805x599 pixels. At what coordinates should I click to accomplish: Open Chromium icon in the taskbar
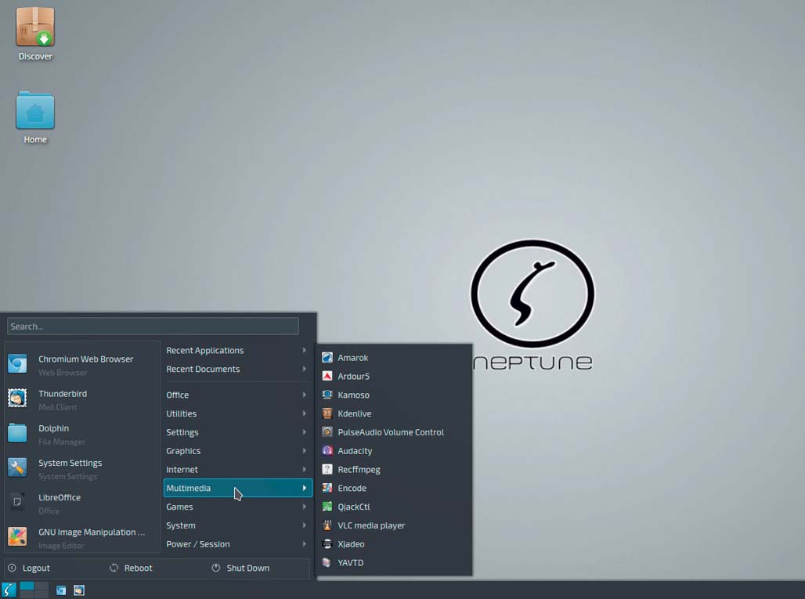(x=61, y=590)
